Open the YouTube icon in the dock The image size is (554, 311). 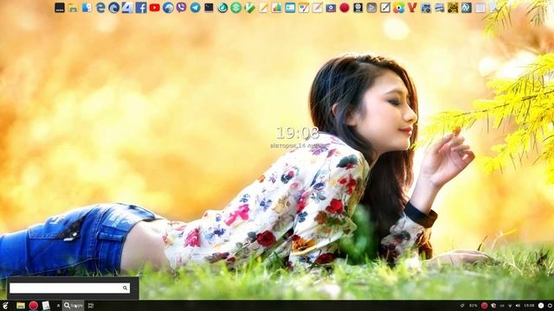point(154,8)
